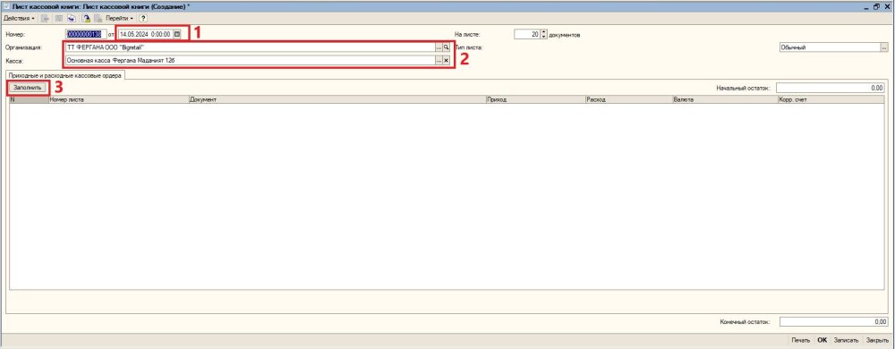This screenshot has height=349, width=895.
Task: Open the Действия menu
Action: click(19, 18)
